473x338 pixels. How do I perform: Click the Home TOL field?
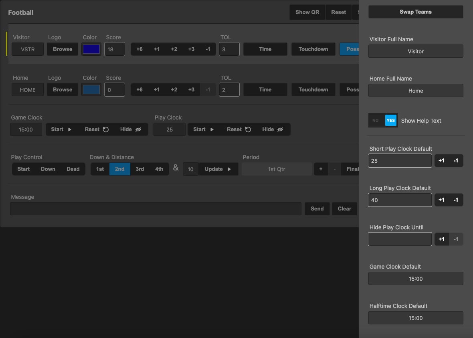point(229,90)
